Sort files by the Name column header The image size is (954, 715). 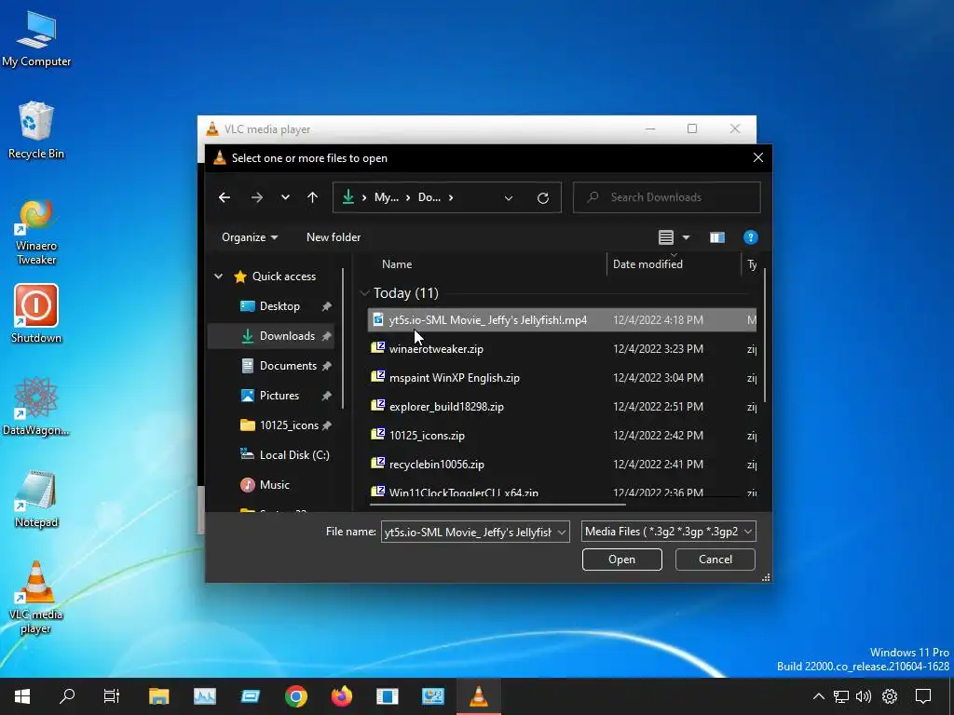(x=397, y=263)
